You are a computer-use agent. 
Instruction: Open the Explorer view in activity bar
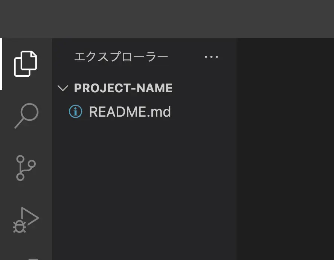(x=26, y=64)
